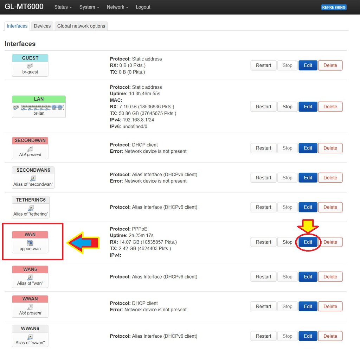Open the Global network options tab

[x=81, y=26]
